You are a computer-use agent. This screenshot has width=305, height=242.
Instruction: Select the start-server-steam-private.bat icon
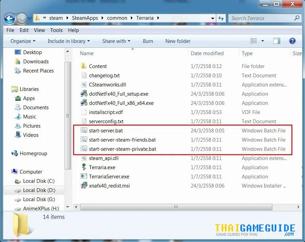[x=84, y=149]
